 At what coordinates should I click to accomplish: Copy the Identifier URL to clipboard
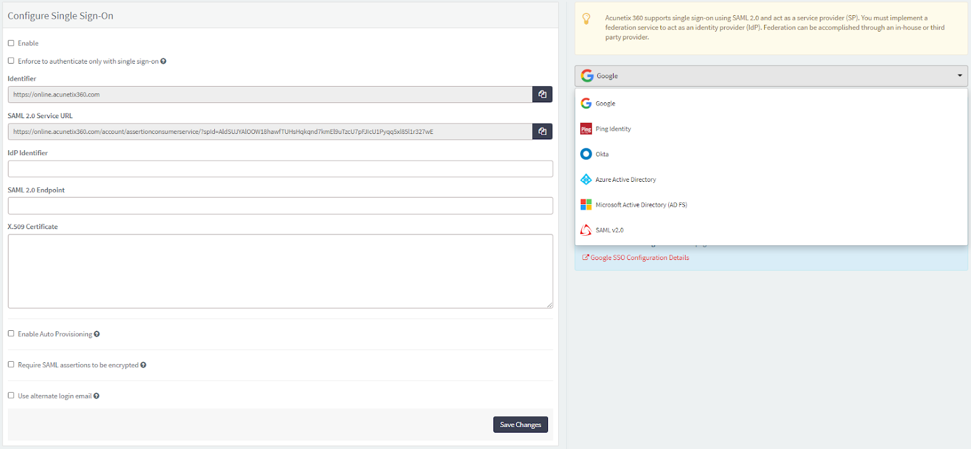coord(543,95)
